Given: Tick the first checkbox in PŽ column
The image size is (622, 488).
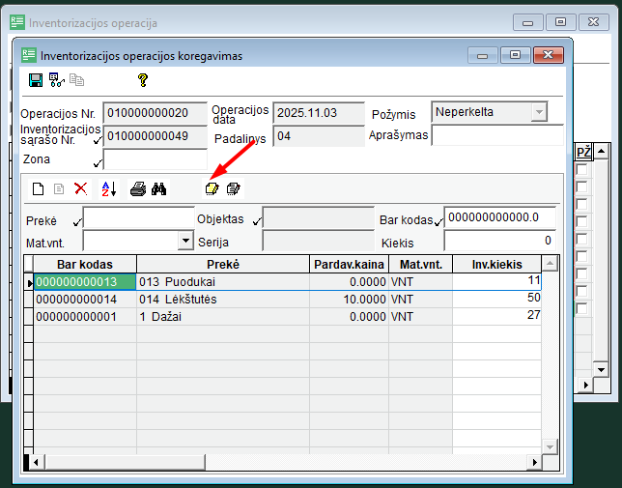Looking at the screenshot, I should [x=581, y=170].
